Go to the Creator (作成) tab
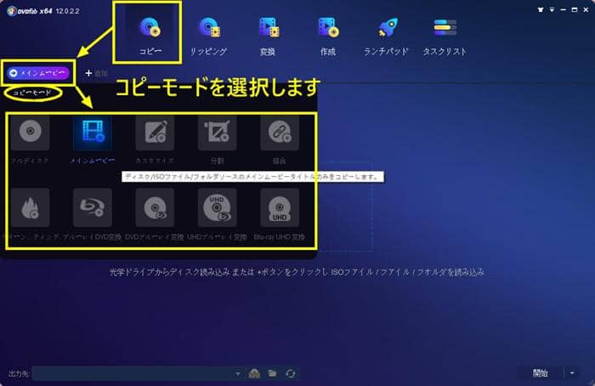 pyautogui.click(x=328, y=32)
